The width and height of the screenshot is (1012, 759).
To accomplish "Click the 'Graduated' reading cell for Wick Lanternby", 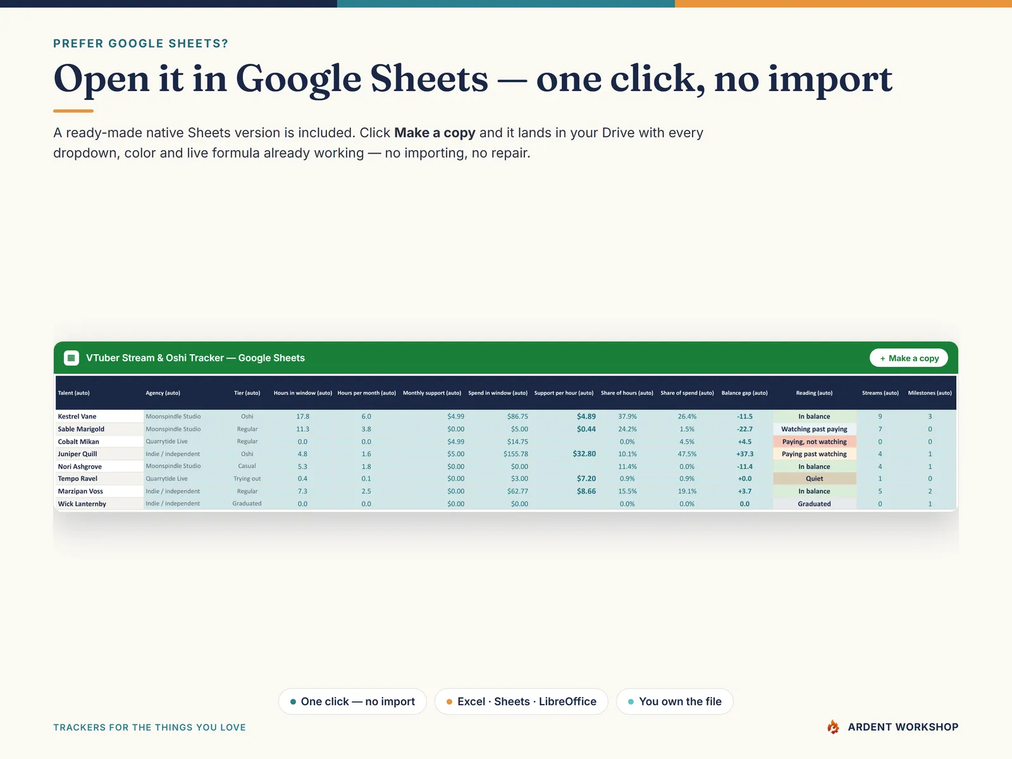I will tap(815, 503).
